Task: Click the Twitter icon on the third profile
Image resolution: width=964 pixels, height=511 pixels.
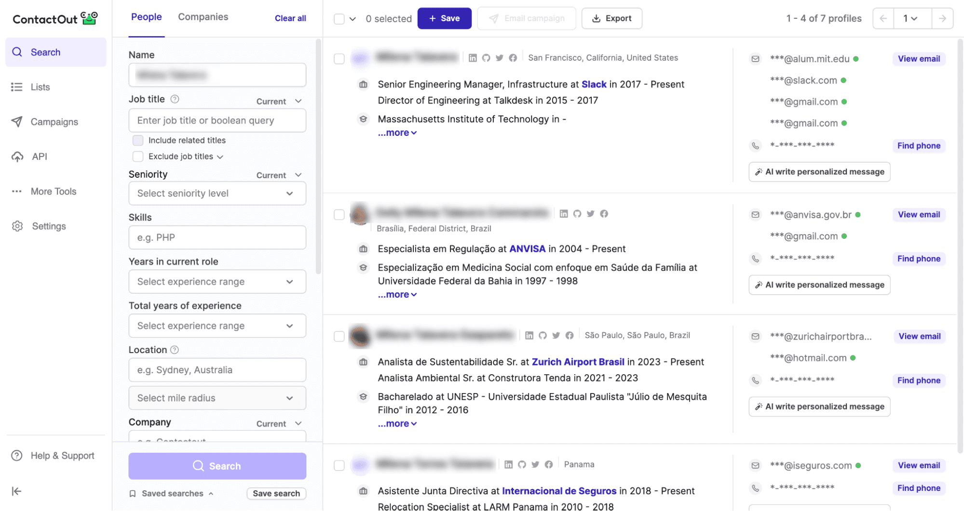Action: (556, 335)
